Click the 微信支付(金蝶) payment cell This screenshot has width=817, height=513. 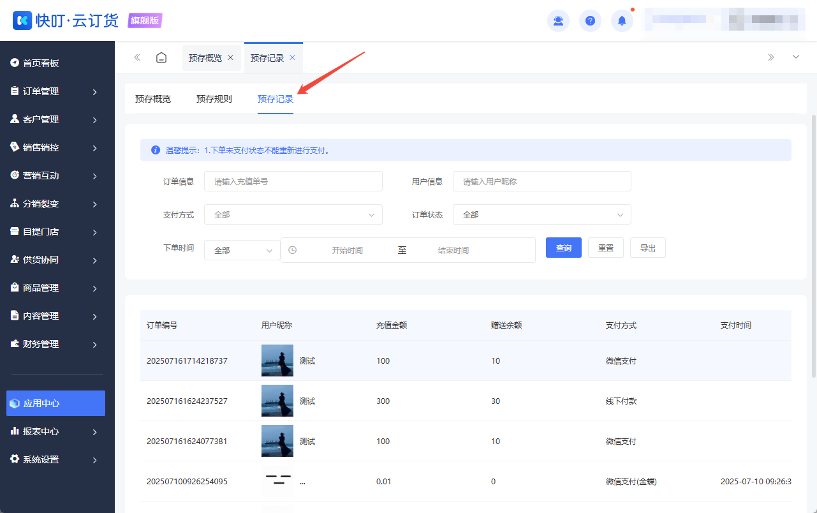[x=631, y=482]
